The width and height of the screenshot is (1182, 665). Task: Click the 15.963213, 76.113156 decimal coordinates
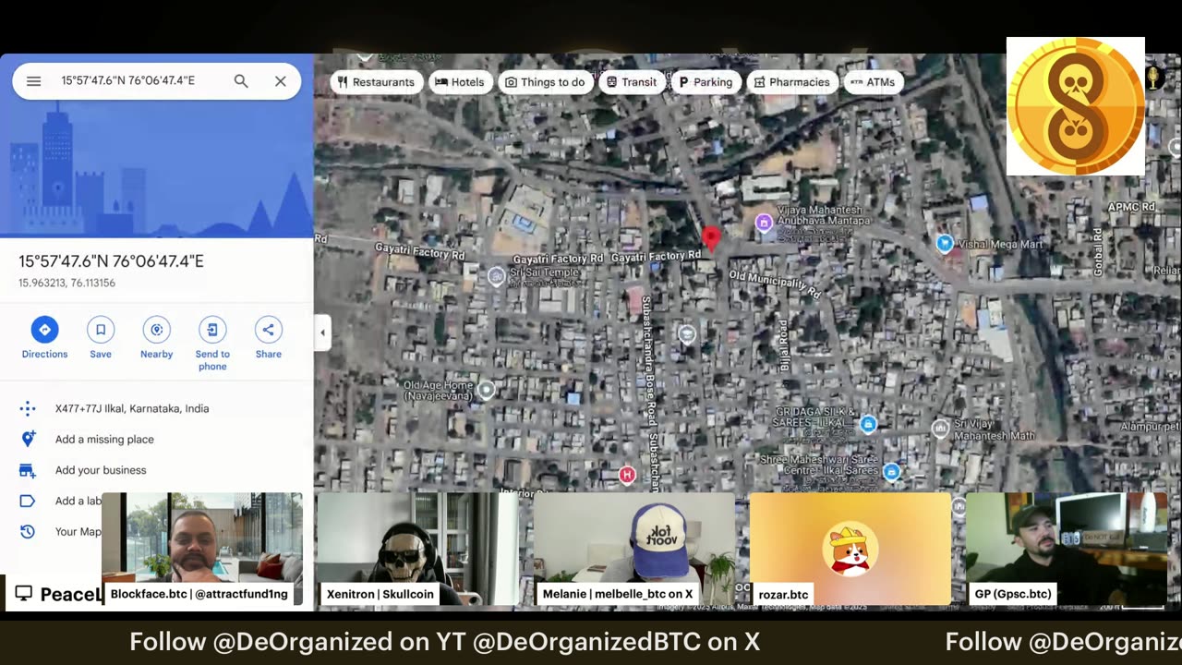pos(66,283)
